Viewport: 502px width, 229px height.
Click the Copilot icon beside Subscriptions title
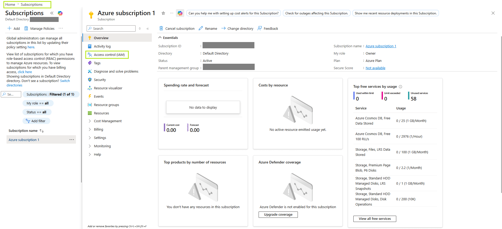[x=60, y=13]
